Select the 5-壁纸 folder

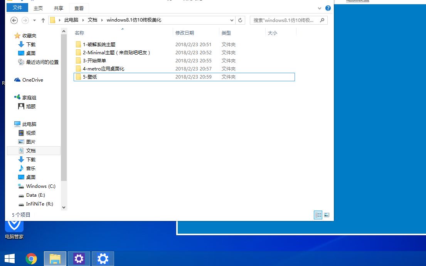[x=89, y=77]
